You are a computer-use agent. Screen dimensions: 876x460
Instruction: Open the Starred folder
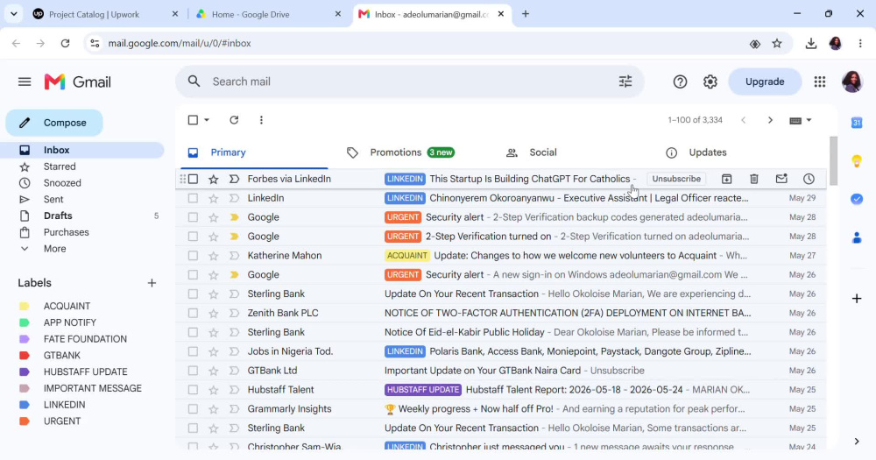click(x=60, y=166)
